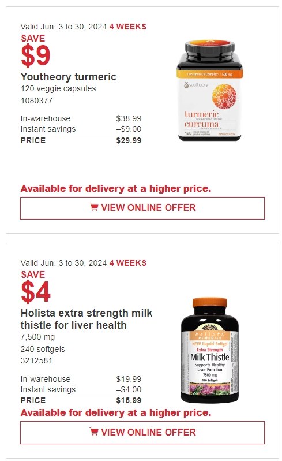This screenshot has width=282, height=461.
Task: Select the Holista extra strength milk thistle title
Action: click(87, 319)
